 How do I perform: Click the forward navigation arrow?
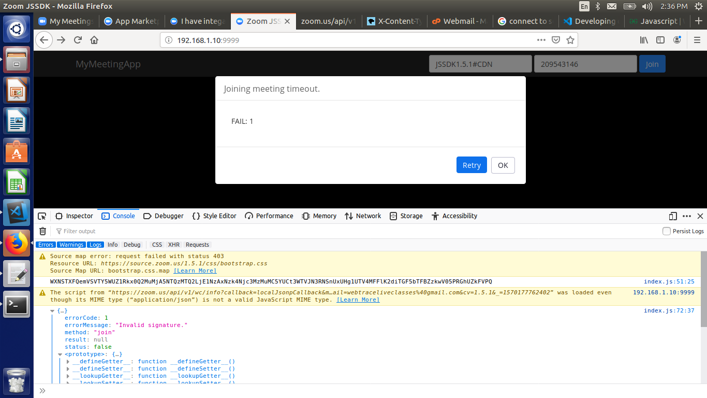pos(61,40)
